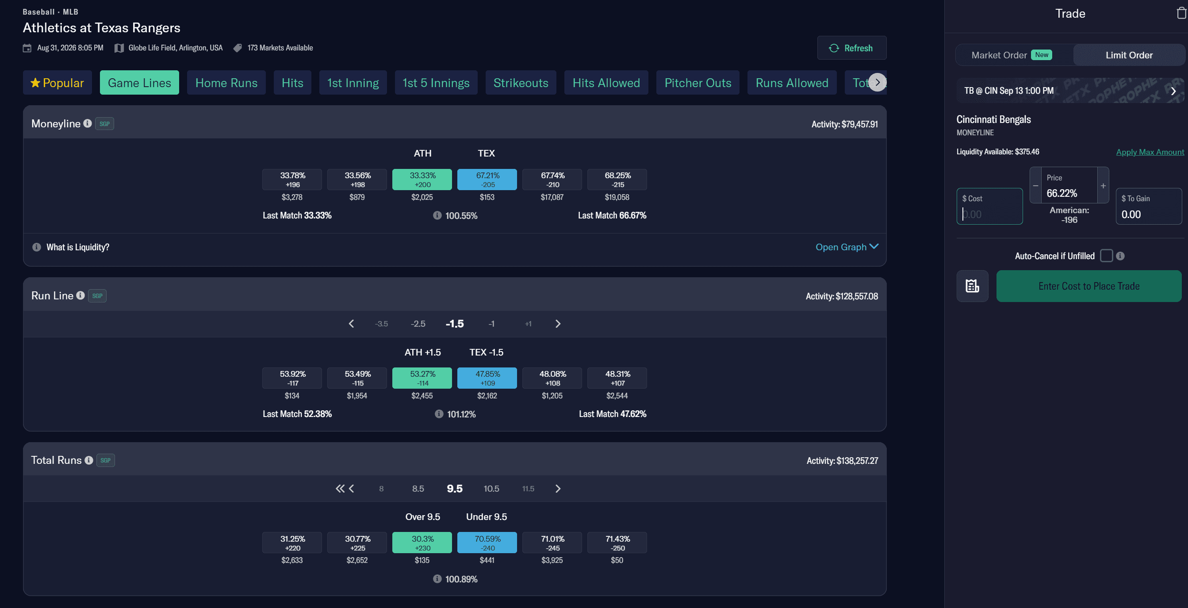Click Apply Max Amount link
Image resolution: width=1188 pixels, height=608 pixels.
pyautogui.click(x=1149, y=152)
